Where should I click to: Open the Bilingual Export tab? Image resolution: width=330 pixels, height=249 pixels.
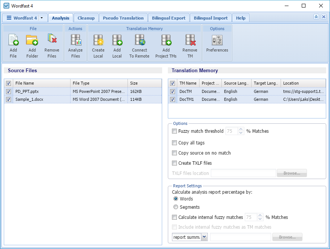click(169, 18)
